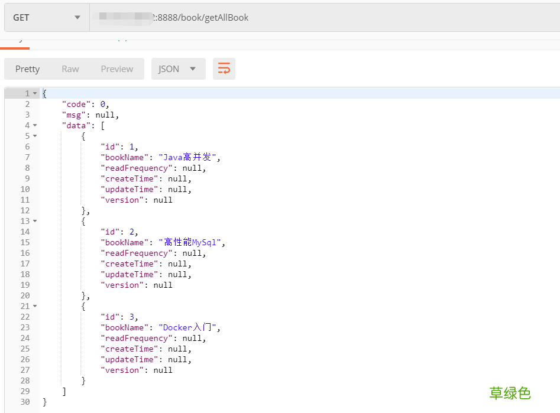This screenshot has width=560, height=413.
Task: Collapse the second book object at line 13
Action: pyautogui.click(x=35, y=221)
